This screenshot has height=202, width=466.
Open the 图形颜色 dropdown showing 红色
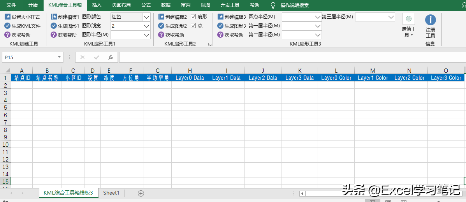click(146, 17)
